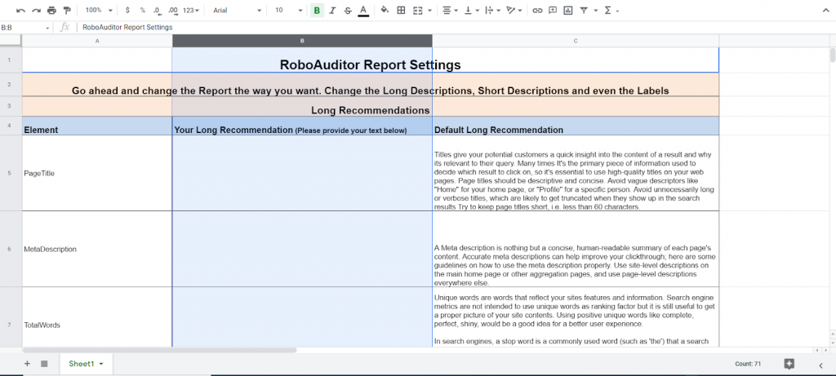Screen dimensions: 836x376
Task: Open text rotation dropdown
Action: pos(514,10)
